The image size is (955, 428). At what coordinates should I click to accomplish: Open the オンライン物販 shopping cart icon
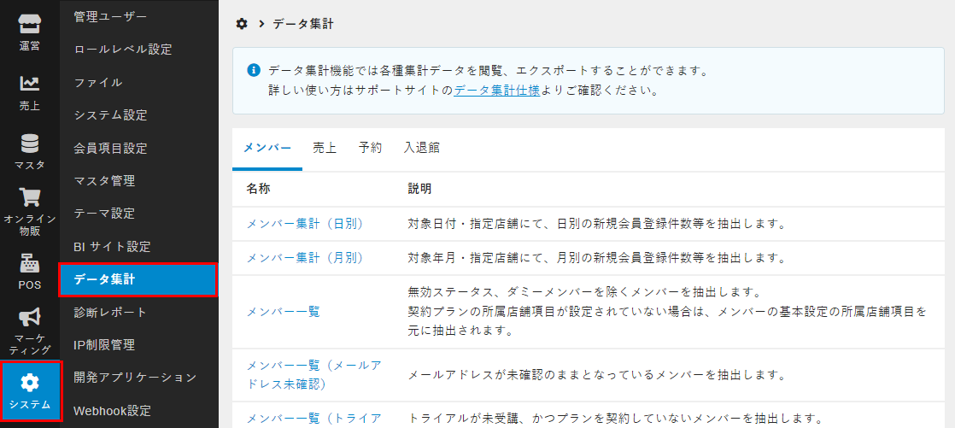click(30, 198)
